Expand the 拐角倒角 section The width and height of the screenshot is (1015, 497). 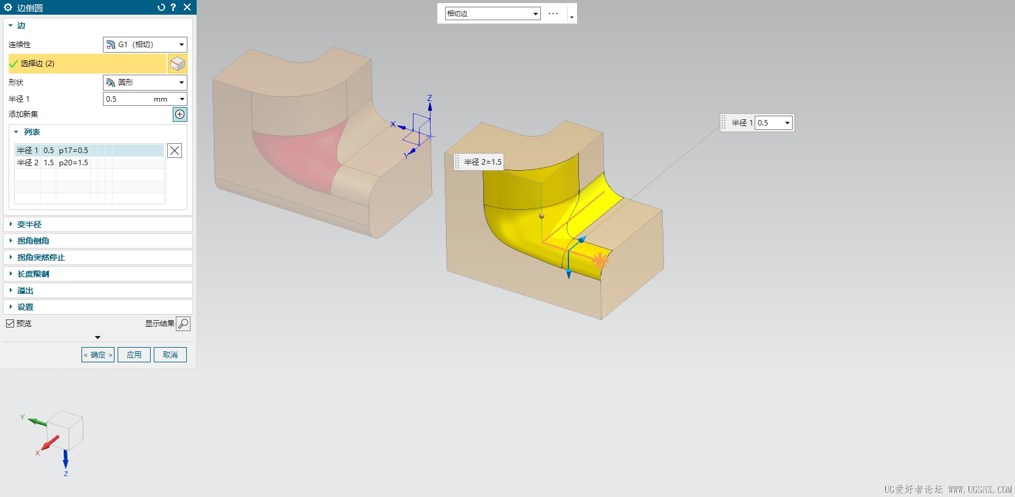(98, 241)
